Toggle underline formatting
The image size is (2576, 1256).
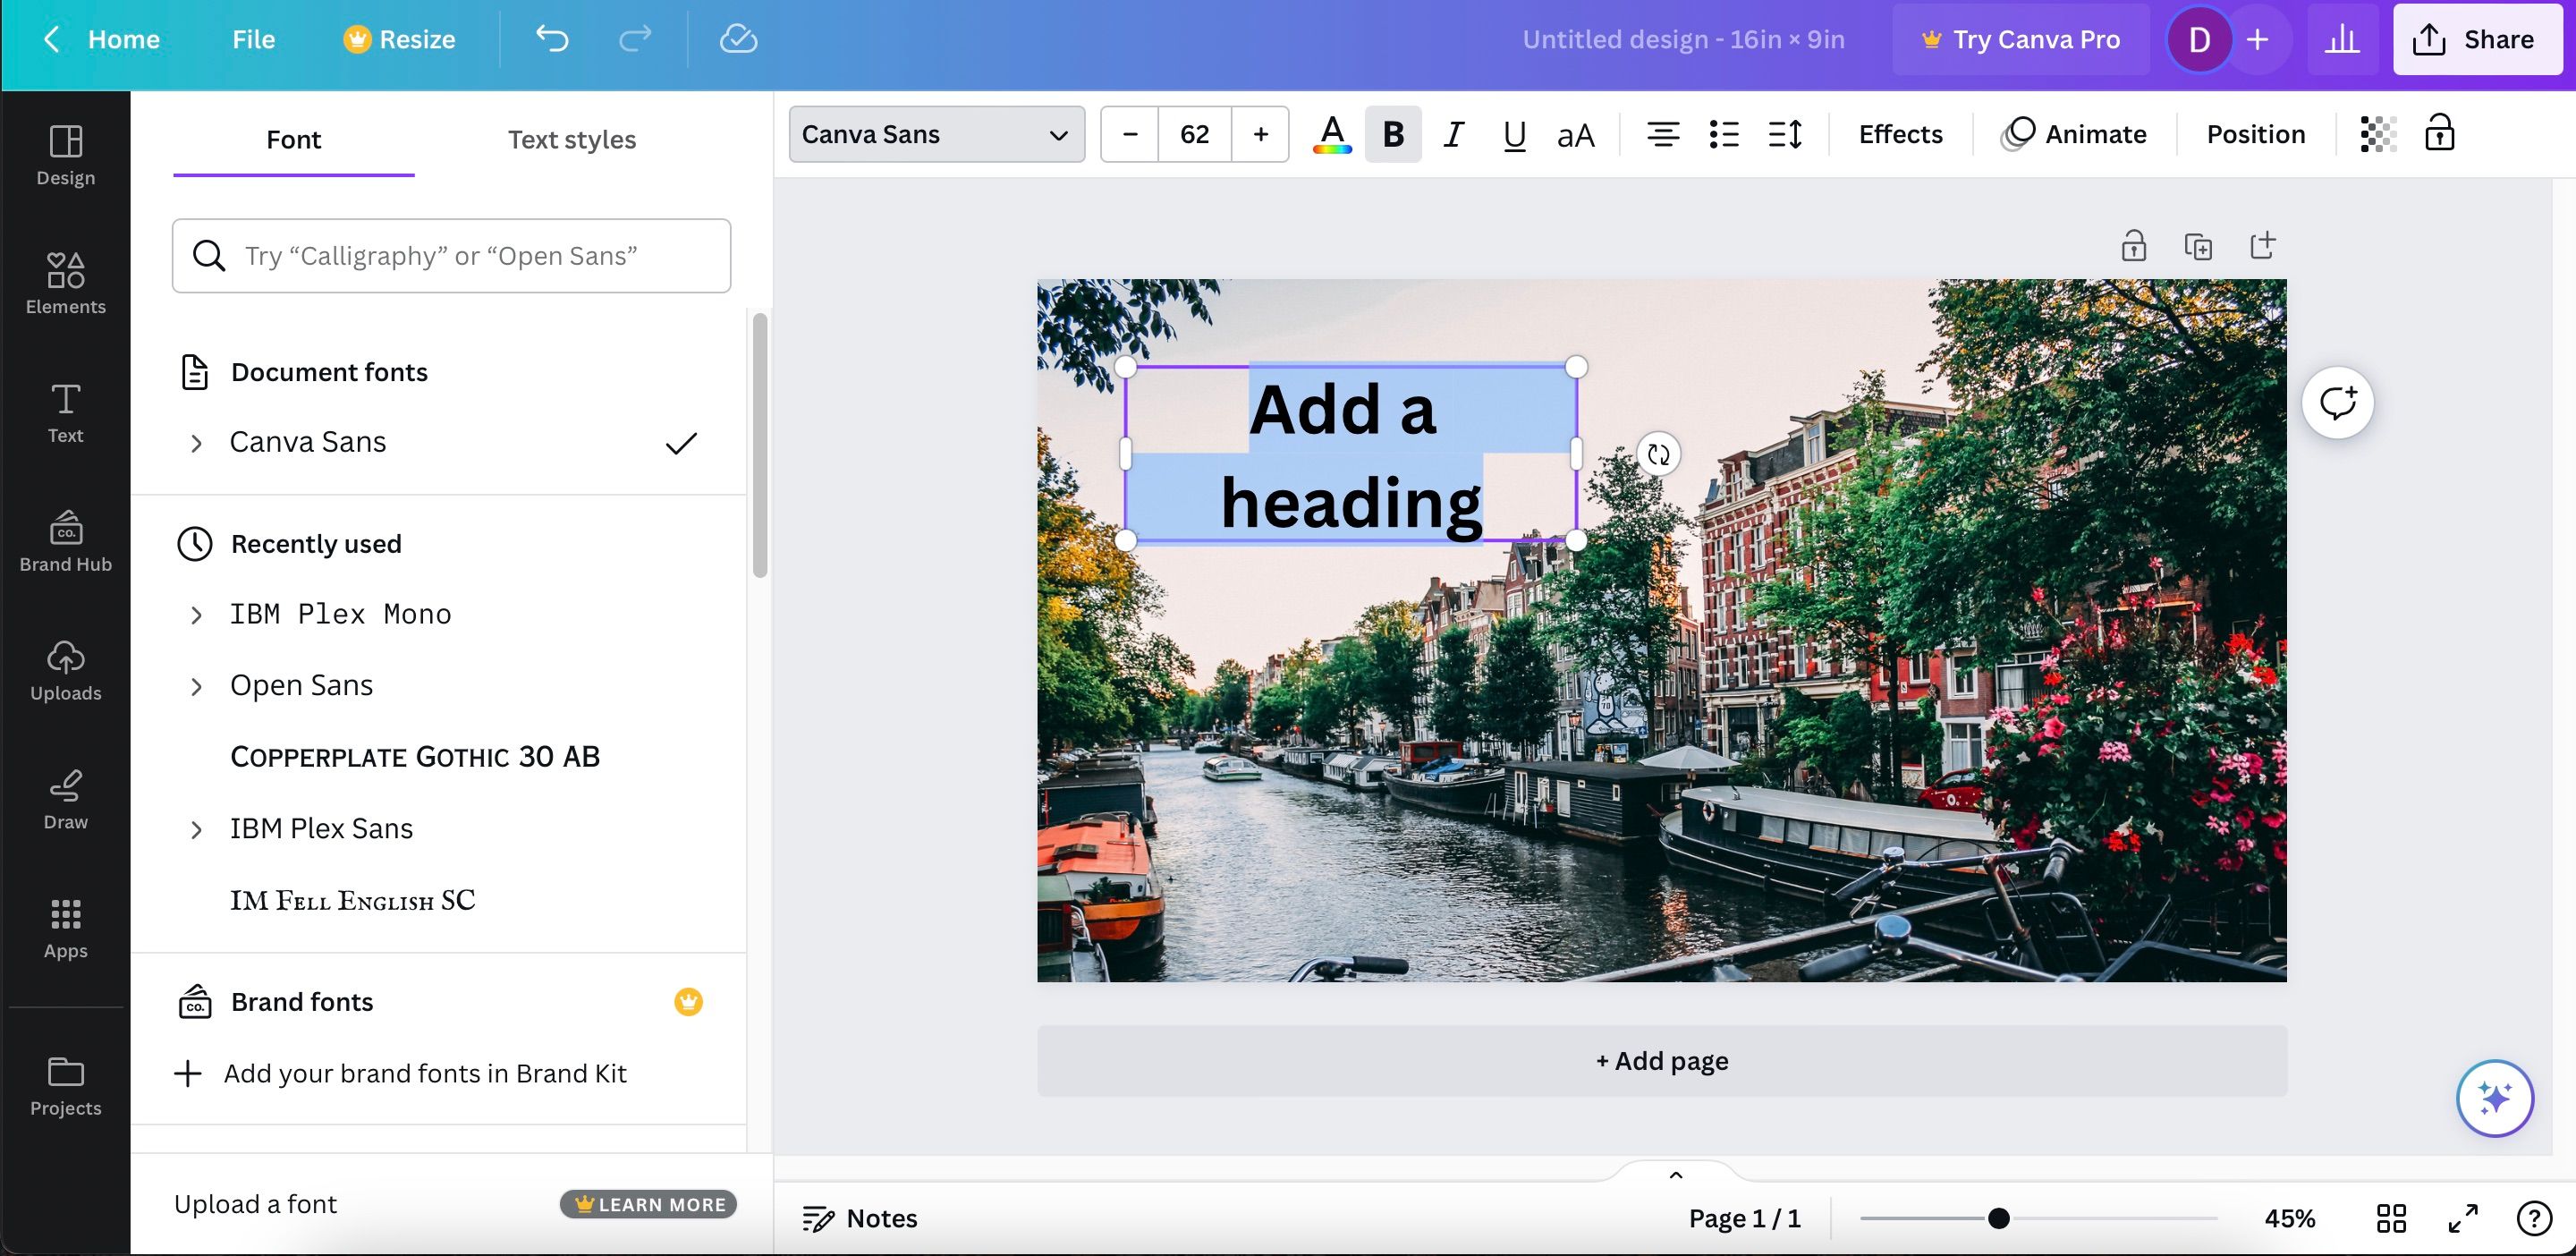point(1514,134)
